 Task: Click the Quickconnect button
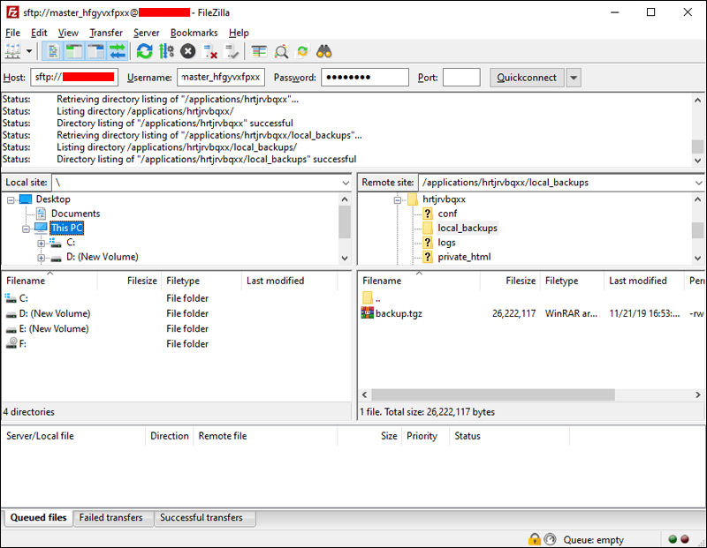527,78
